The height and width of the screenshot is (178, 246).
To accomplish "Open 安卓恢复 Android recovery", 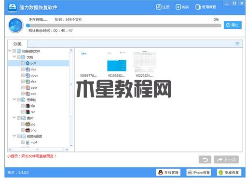I will tap(229, 173).
